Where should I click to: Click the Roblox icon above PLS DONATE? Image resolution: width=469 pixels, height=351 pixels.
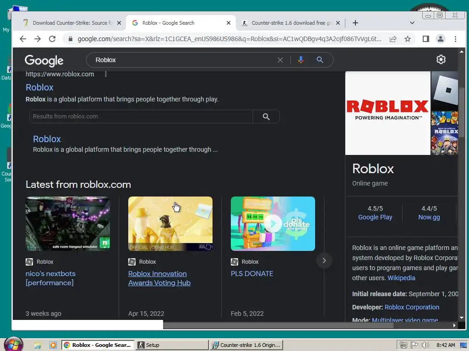pyautogui.click(x=234, y=262)
